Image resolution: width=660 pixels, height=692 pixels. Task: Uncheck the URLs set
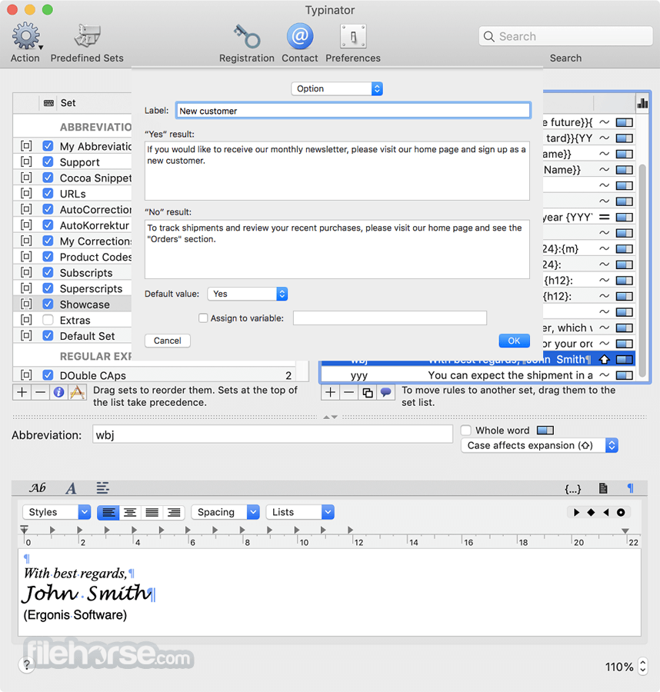48,194
